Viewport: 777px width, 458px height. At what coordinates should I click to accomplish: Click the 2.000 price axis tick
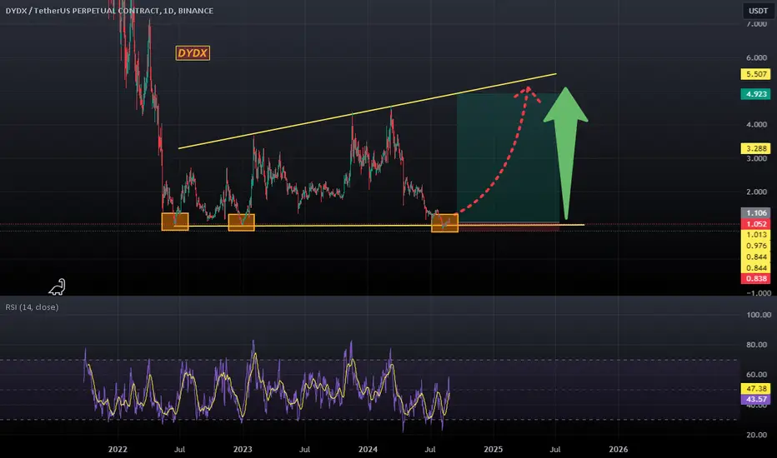tap(756, 192)
